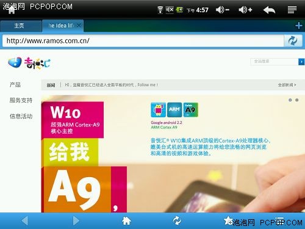Reload page using address bar refresh button
Viewport: 305px width, 229px height.
click(293, 41)
